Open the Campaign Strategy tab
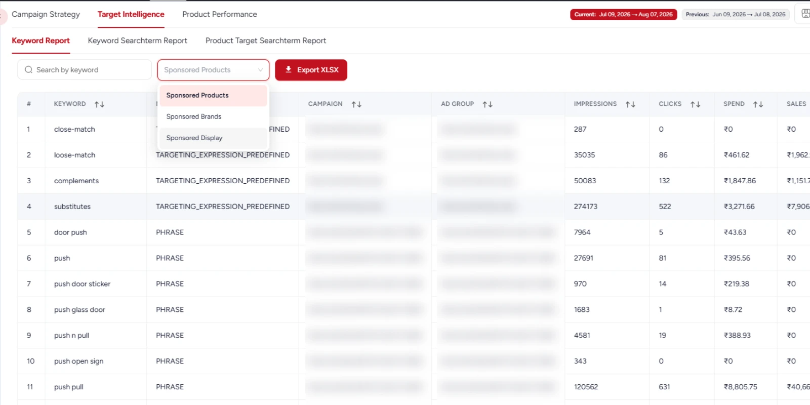 46,14
